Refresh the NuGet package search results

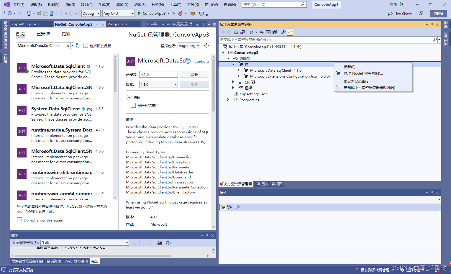(78, 45)
